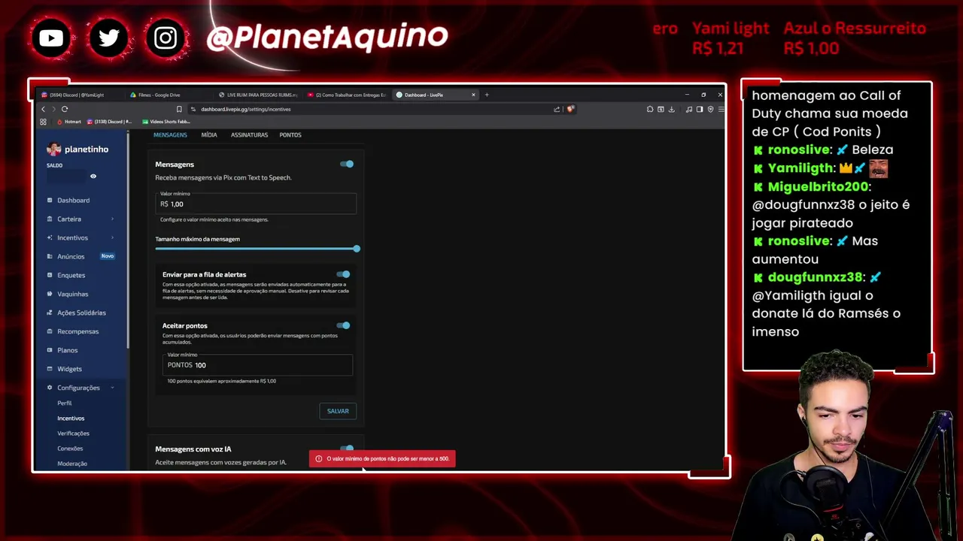Click the planetinho profile avatar
This screenshot has width=963, height=541.
(53, 149)
